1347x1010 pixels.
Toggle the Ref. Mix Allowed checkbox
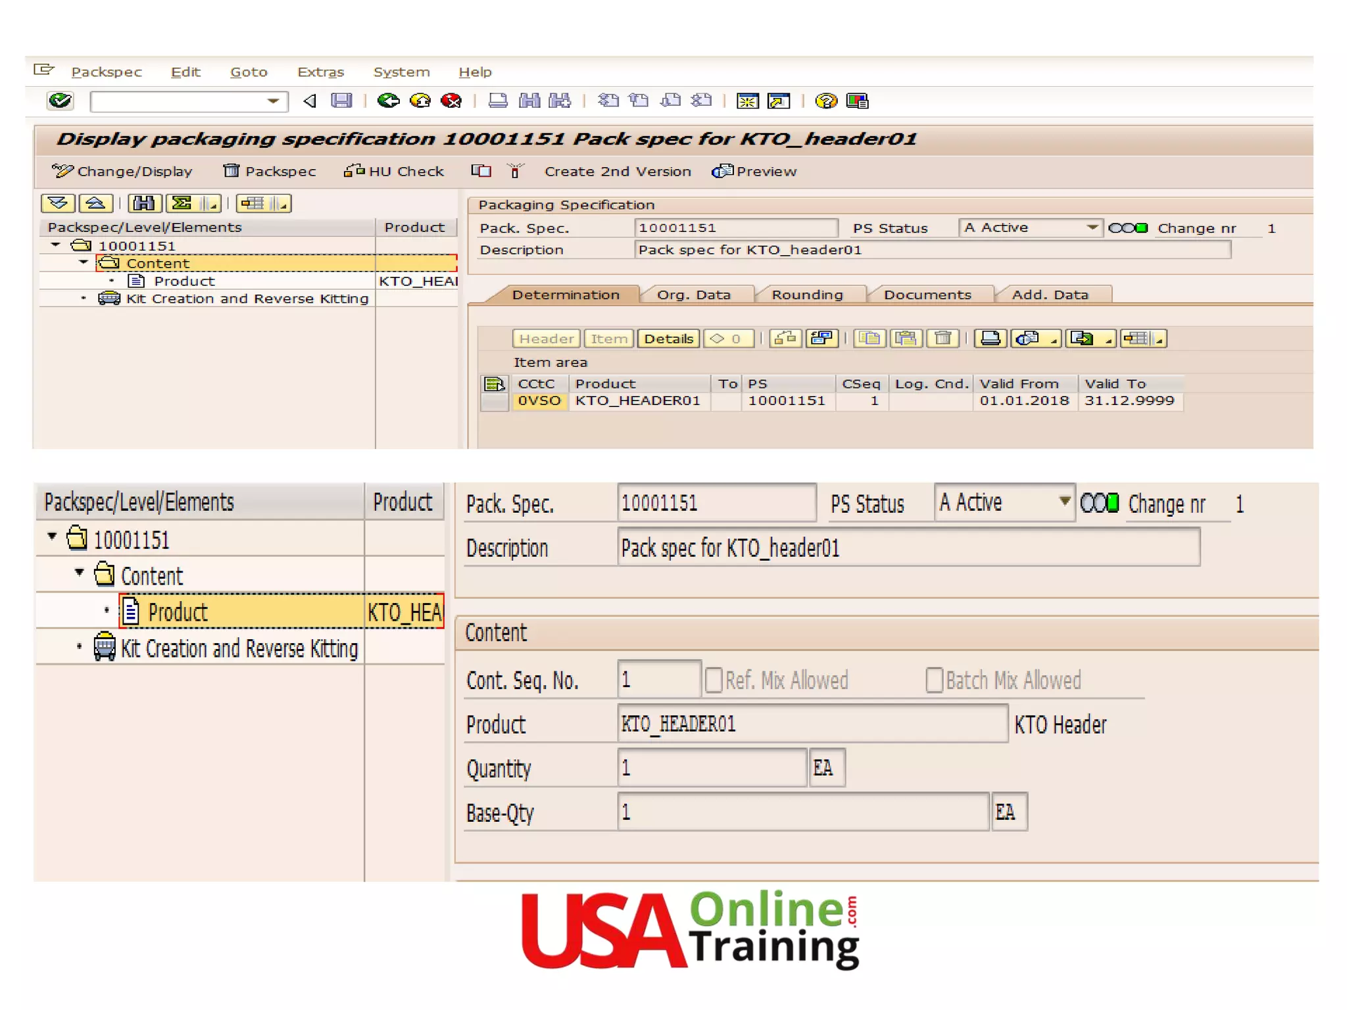click(713, 680)
